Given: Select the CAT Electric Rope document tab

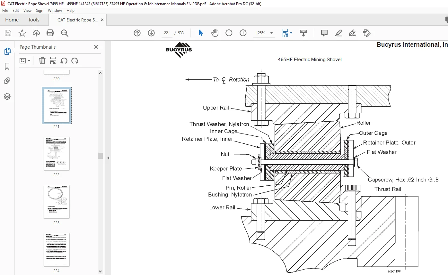Looking at the screenshot, I should tap(77, 20).
